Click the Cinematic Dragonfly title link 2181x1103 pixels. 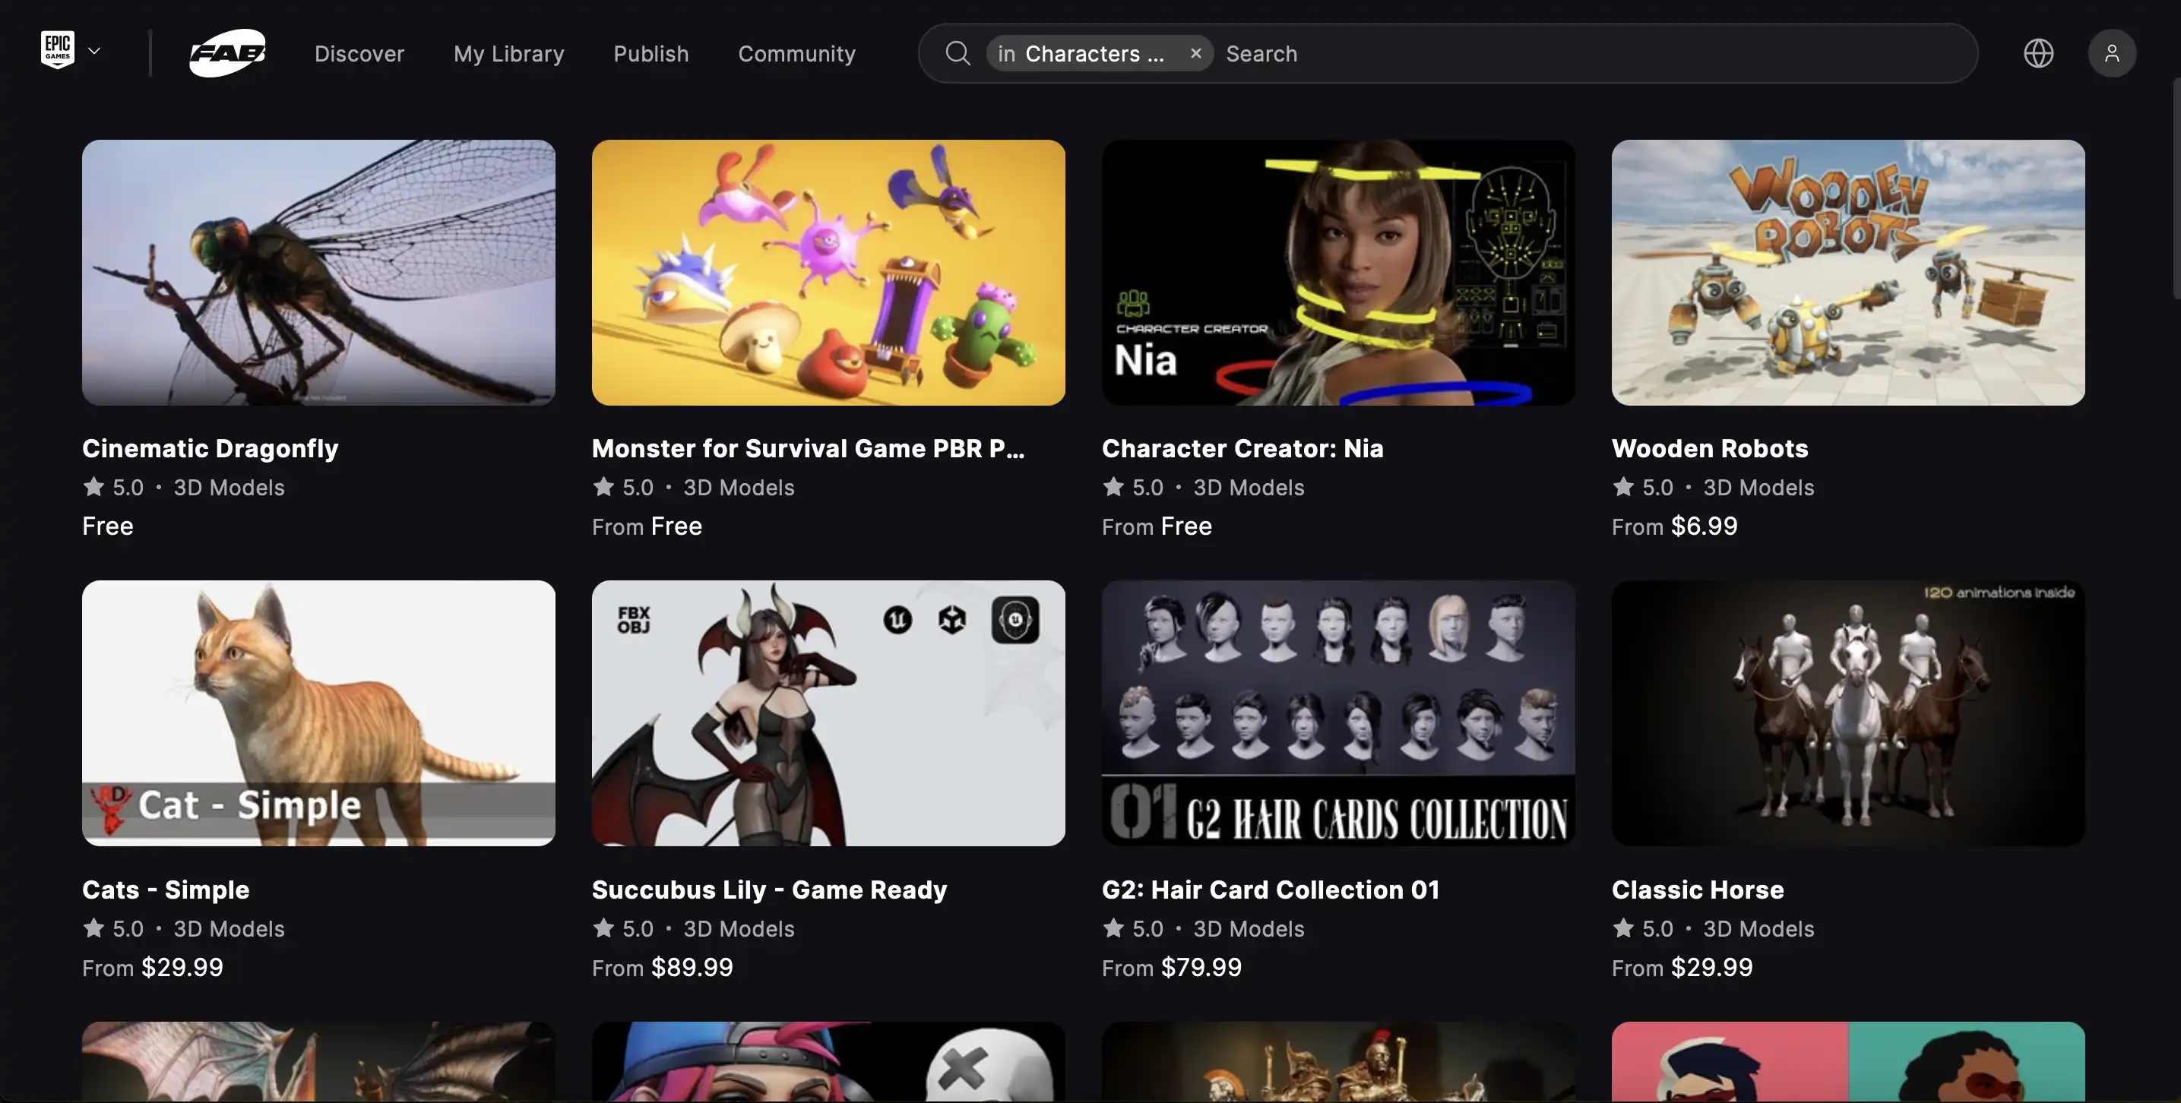[210, 447]
